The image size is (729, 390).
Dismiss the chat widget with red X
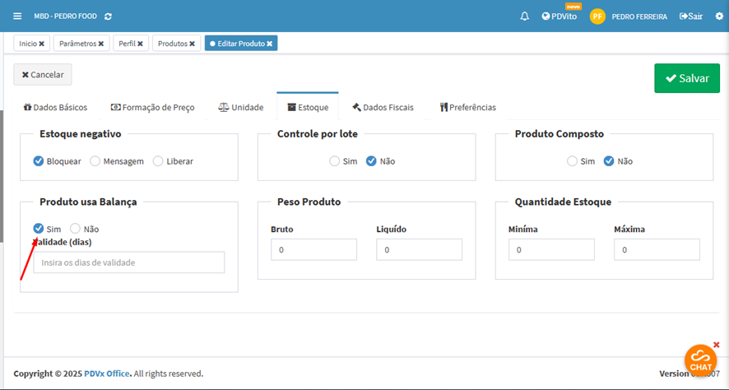pos(716,344)
